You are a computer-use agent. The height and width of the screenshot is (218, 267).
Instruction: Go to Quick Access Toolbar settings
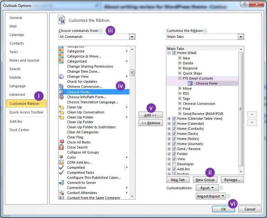[26, 112]
